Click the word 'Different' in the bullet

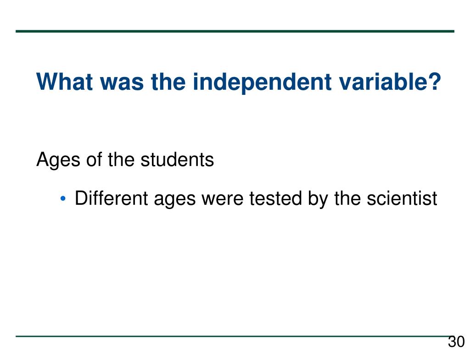[x=111, y=198]
